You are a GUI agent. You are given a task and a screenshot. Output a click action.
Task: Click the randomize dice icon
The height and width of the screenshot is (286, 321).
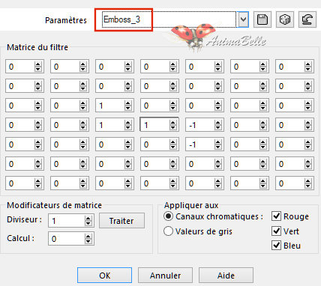285,19
